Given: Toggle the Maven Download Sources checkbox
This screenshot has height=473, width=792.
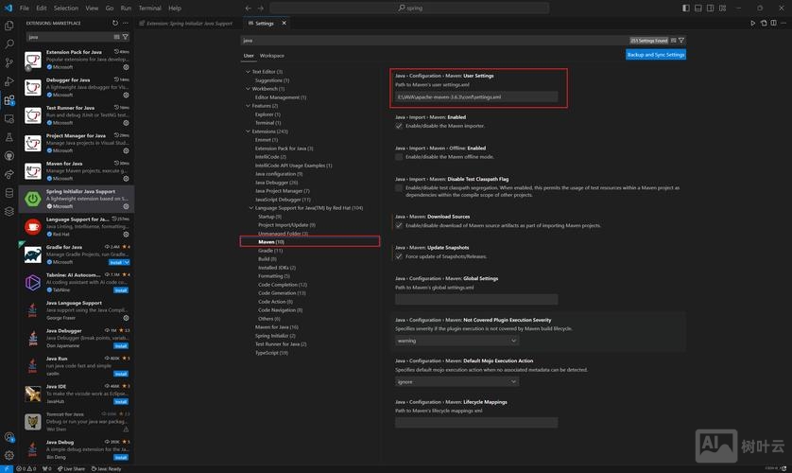Looking at the screenshot, I should (399, 225).
